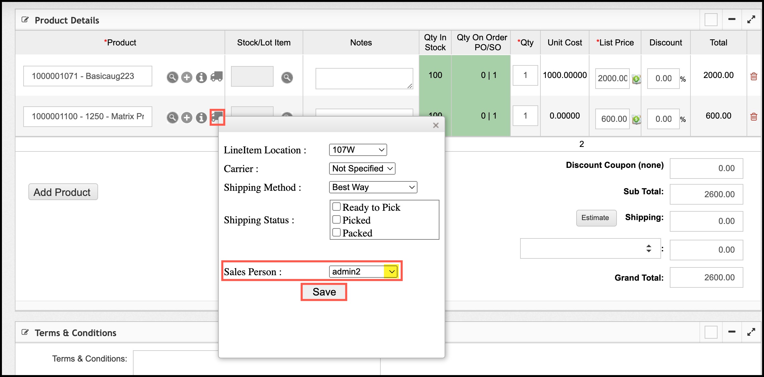This screenshot has height=377, width=764.
Task: Click Stock/Lot Item search icon first row
Action: tap(287, 77)
